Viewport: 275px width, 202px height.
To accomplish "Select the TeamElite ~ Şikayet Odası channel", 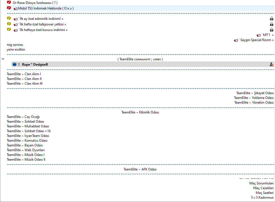I will point(255,93).
